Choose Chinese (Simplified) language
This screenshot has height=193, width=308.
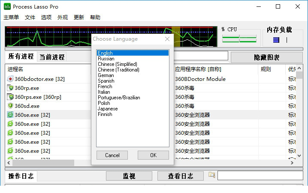coord(133,64)
